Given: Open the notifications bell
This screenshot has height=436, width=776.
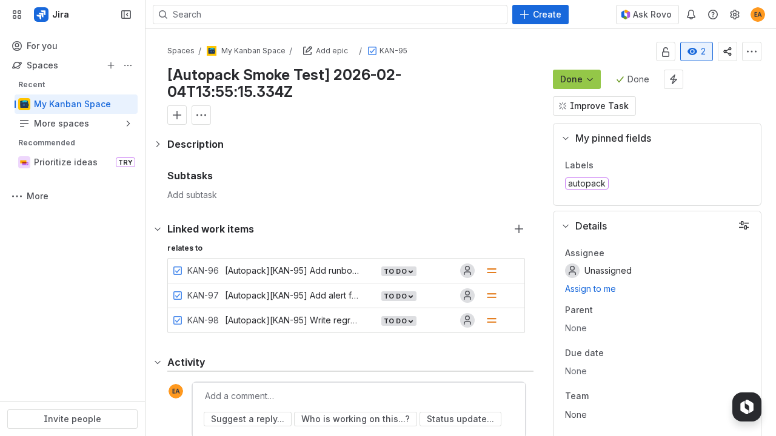Looking at the screenshot, I should coord(691,15).
